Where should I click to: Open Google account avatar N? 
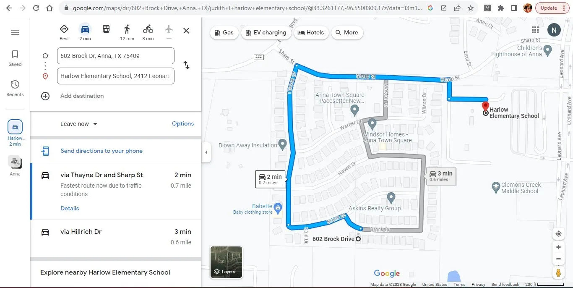click(x=554, y=29)
